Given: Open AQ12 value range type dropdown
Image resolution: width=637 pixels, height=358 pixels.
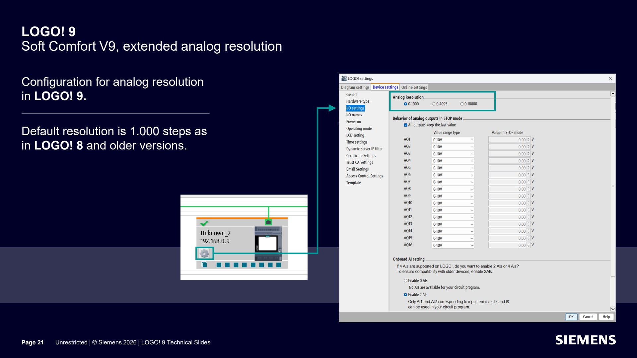Looking at the screenshot, I should point(453,217).
